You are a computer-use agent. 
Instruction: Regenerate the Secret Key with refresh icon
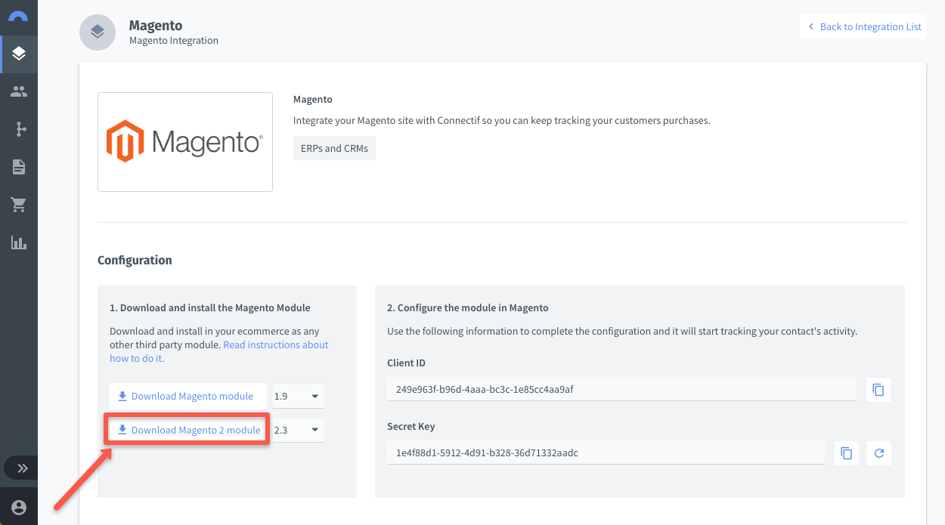coord(878,453)
